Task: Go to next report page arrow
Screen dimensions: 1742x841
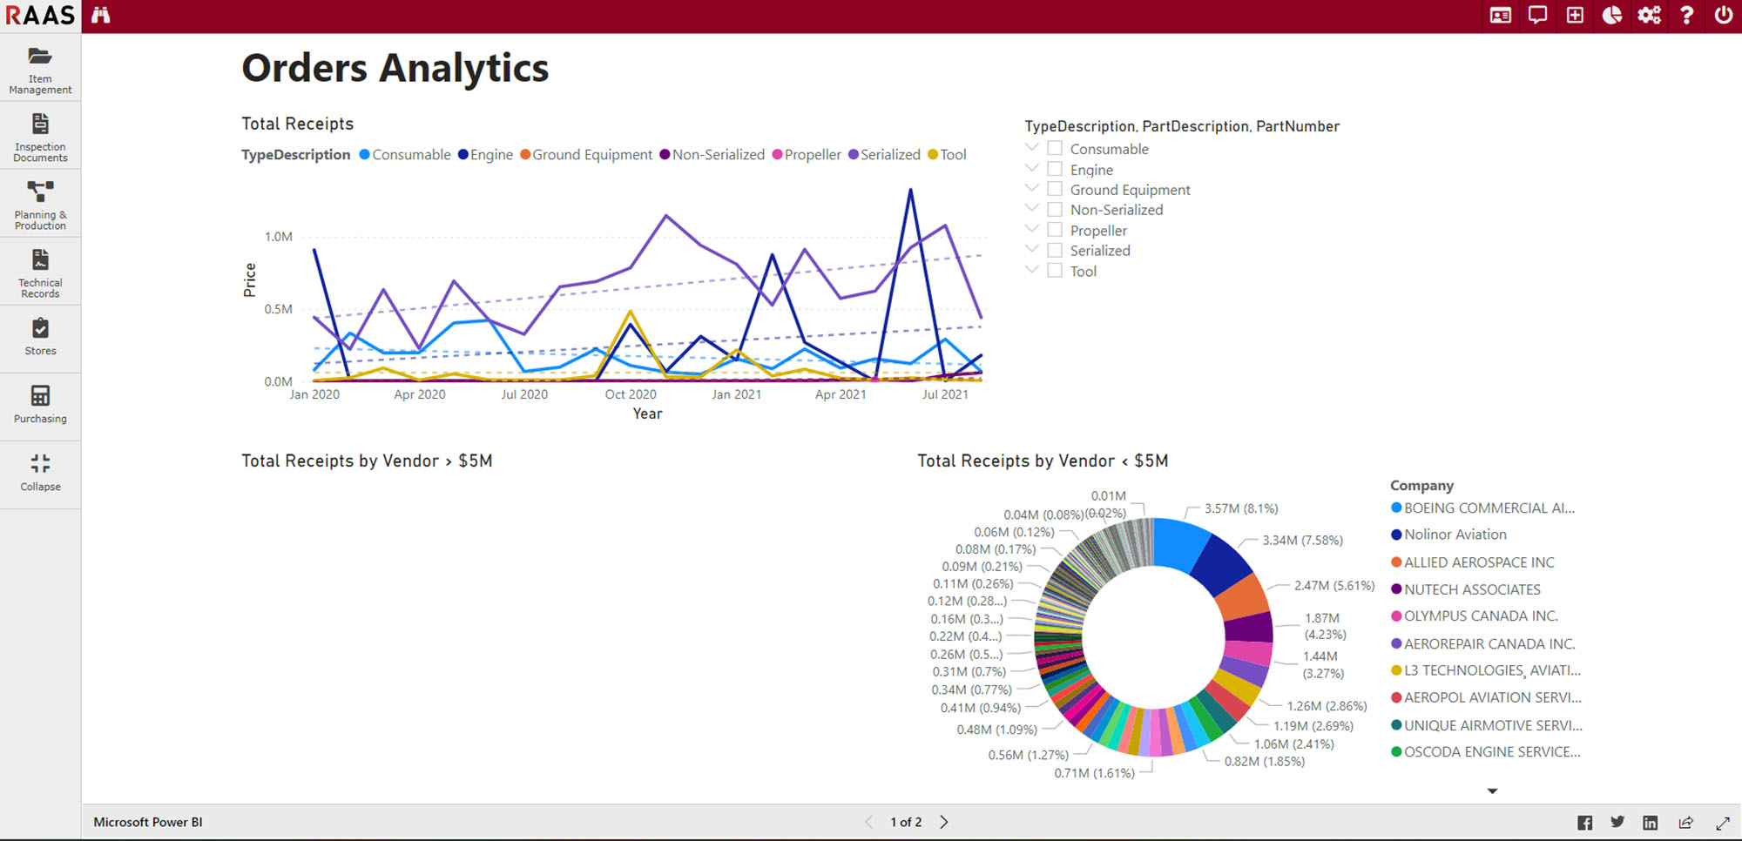Action: coord(944,822)
